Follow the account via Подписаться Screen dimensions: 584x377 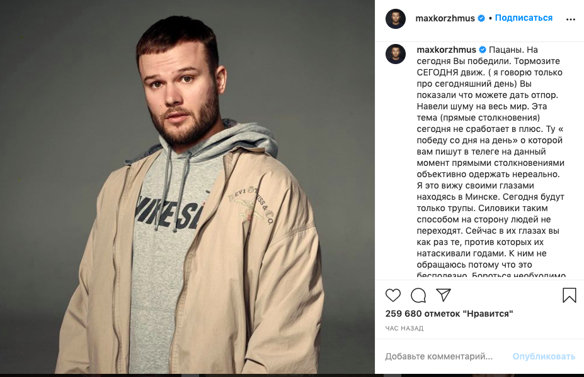[524, 18]
